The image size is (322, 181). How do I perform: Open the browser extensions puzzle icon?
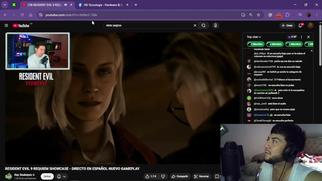(x=288, y=15)
